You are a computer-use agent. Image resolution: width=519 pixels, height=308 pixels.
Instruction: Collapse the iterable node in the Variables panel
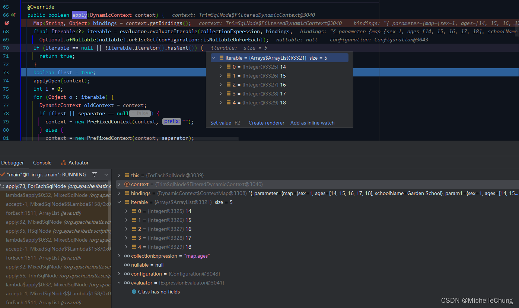[119, 202]
